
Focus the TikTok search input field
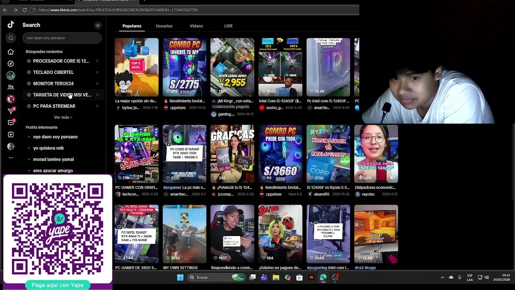click(x=62, y=38)
